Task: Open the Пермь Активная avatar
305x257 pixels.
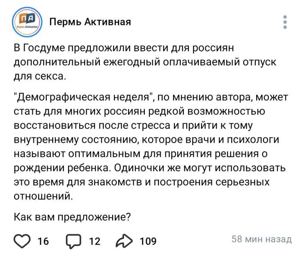Action: click(x=27, y=22)
